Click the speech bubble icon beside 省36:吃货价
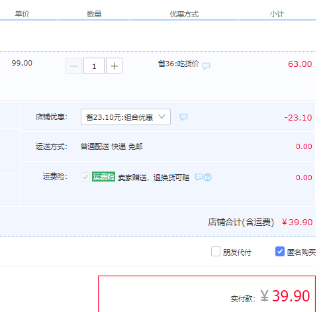The width and height of the screenshot is (325, 312). tap(206, 66)
